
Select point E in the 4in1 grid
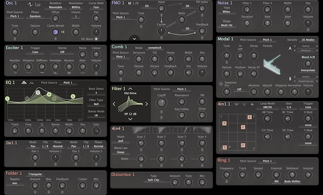(243, 127)
